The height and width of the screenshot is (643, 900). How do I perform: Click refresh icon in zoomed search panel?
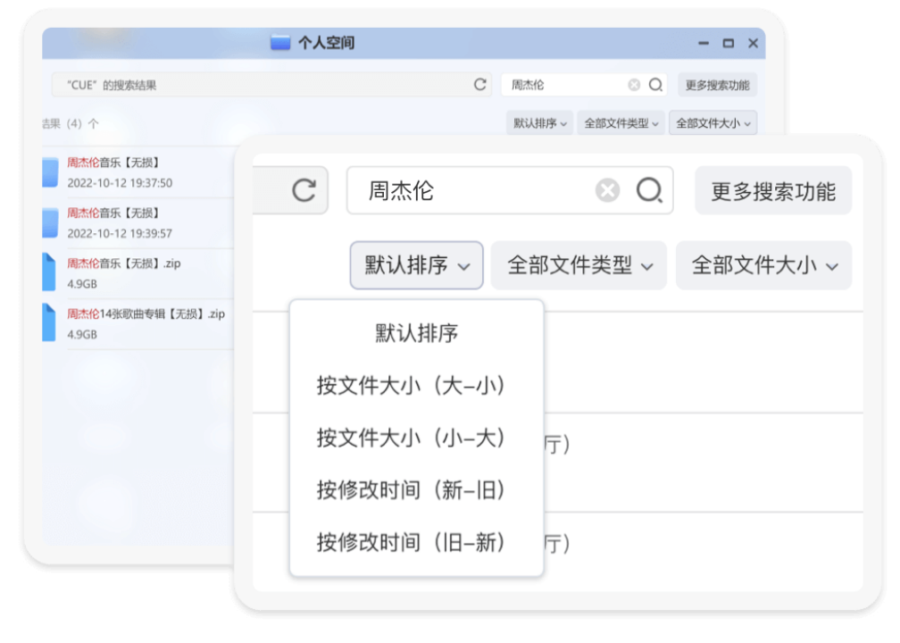click(x=304, y=190)
